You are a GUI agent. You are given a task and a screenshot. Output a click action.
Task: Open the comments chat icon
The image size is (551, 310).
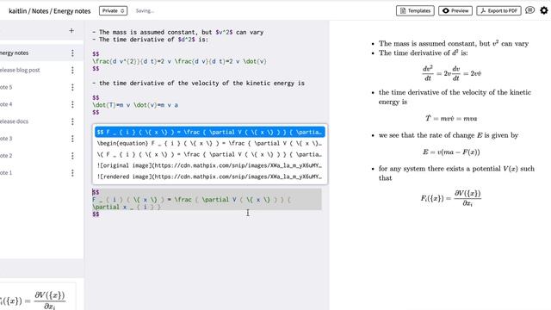(x=530, y=10)
